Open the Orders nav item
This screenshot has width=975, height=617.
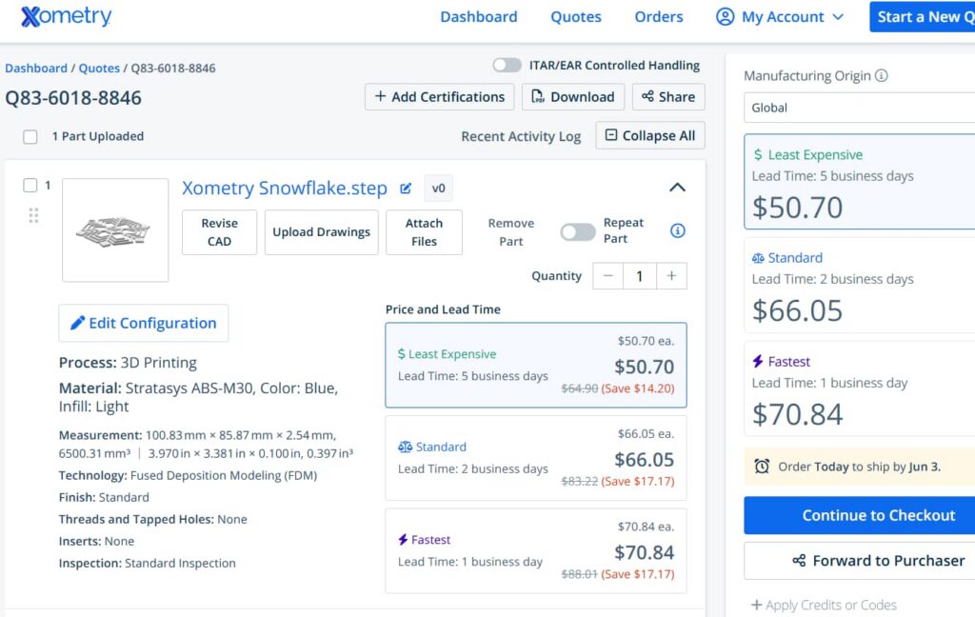[x=659, y=17]
